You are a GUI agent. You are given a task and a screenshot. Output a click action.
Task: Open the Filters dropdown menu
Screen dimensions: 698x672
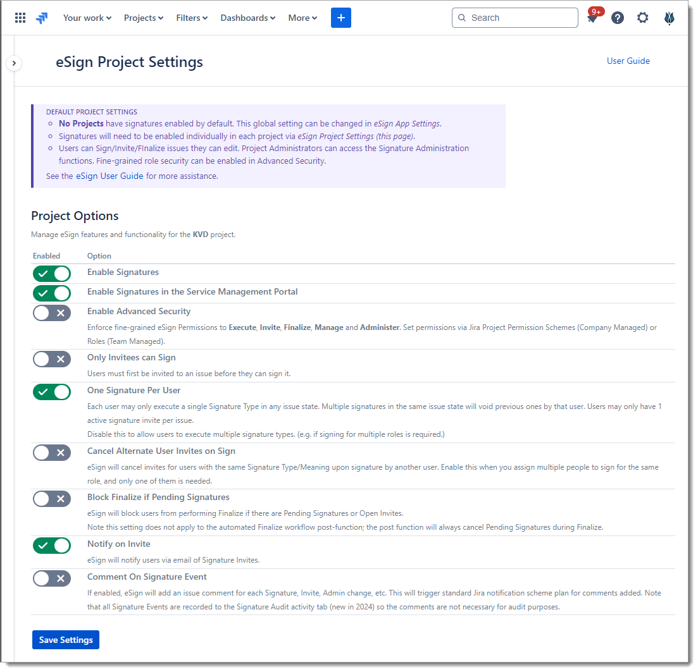tap(192, 18)
